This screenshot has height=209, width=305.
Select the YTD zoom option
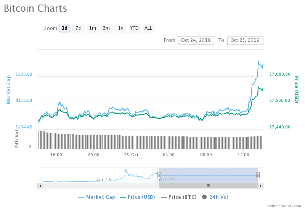coord(135,28)
